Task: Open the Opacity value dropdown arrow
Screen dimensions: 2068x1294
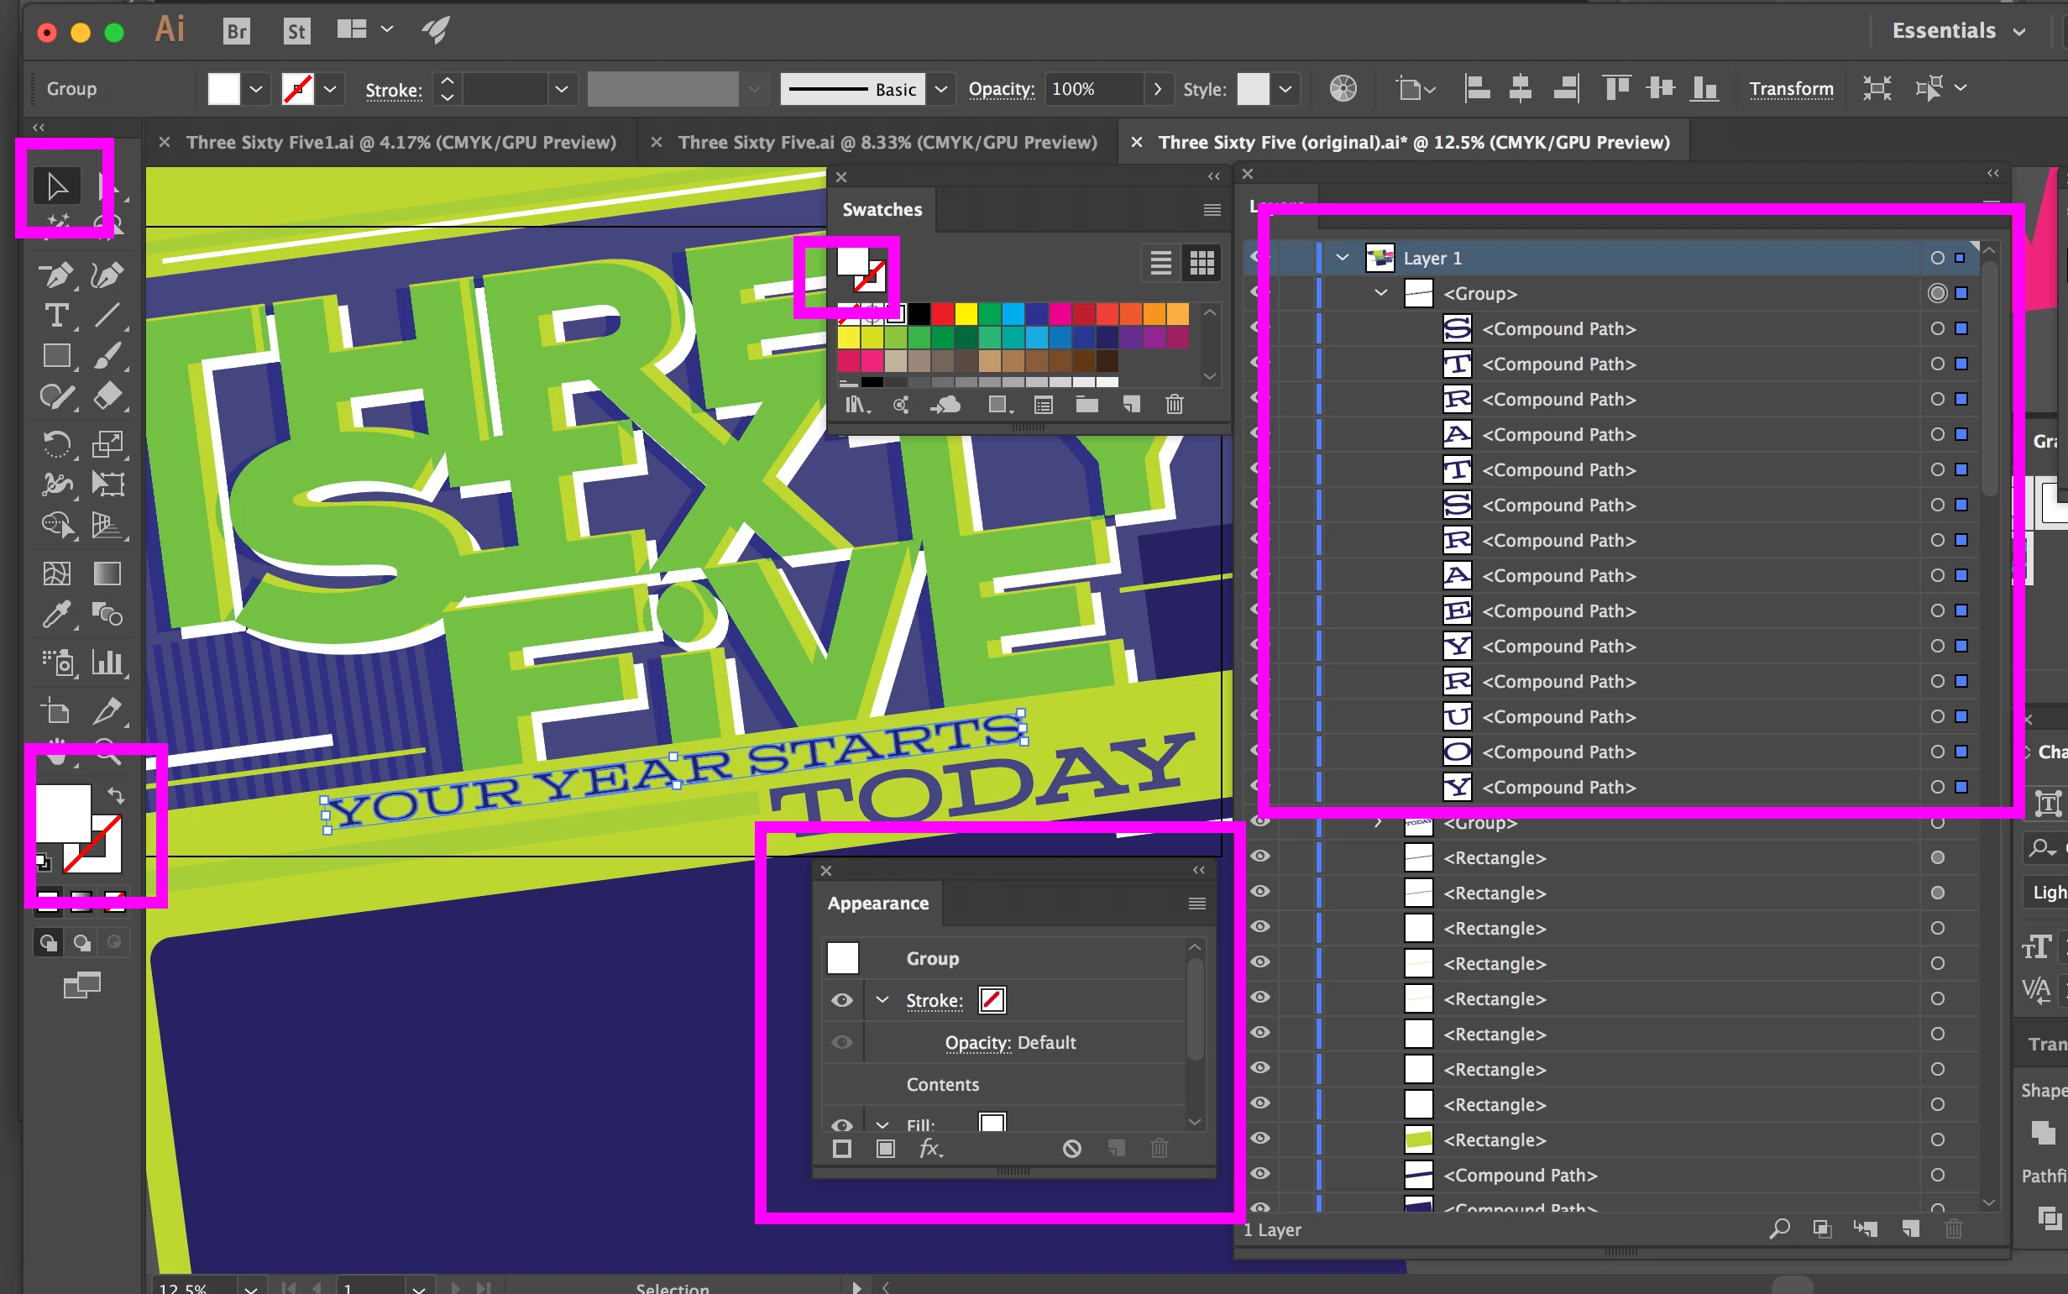Action: click(1158, 89)
